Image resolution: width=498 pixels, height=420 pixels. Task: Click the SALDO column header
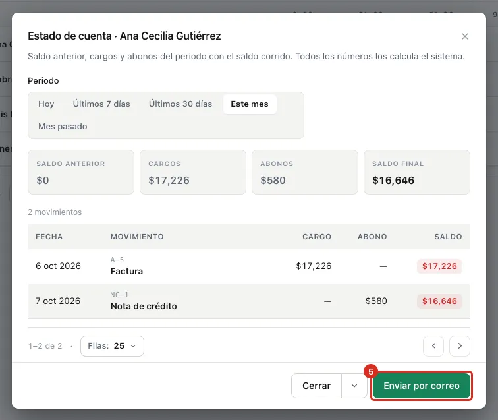tap(448, 237)
